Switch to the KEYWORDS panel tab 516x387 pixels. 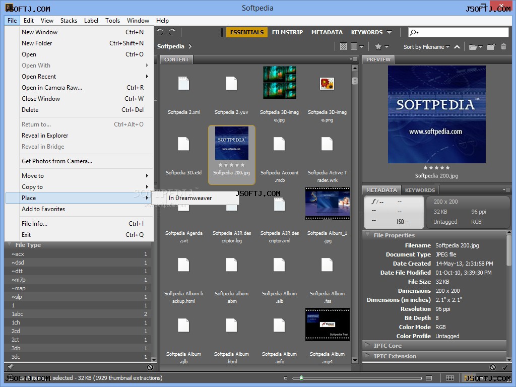(420, 190)
